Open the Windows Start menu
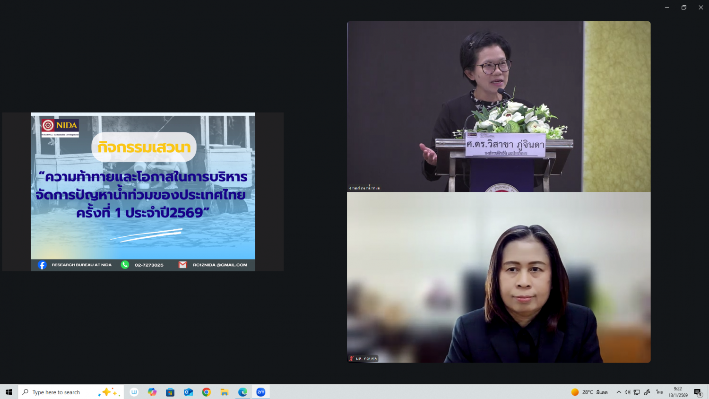Screen dimensions: 709x399 click(x=9, y=392)
